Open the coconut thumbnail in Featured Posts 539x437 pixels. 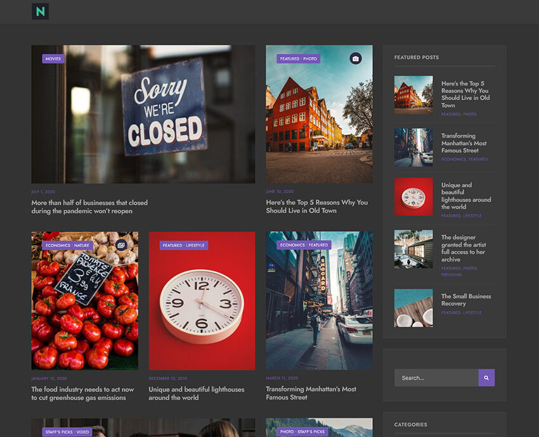(413, 308)
